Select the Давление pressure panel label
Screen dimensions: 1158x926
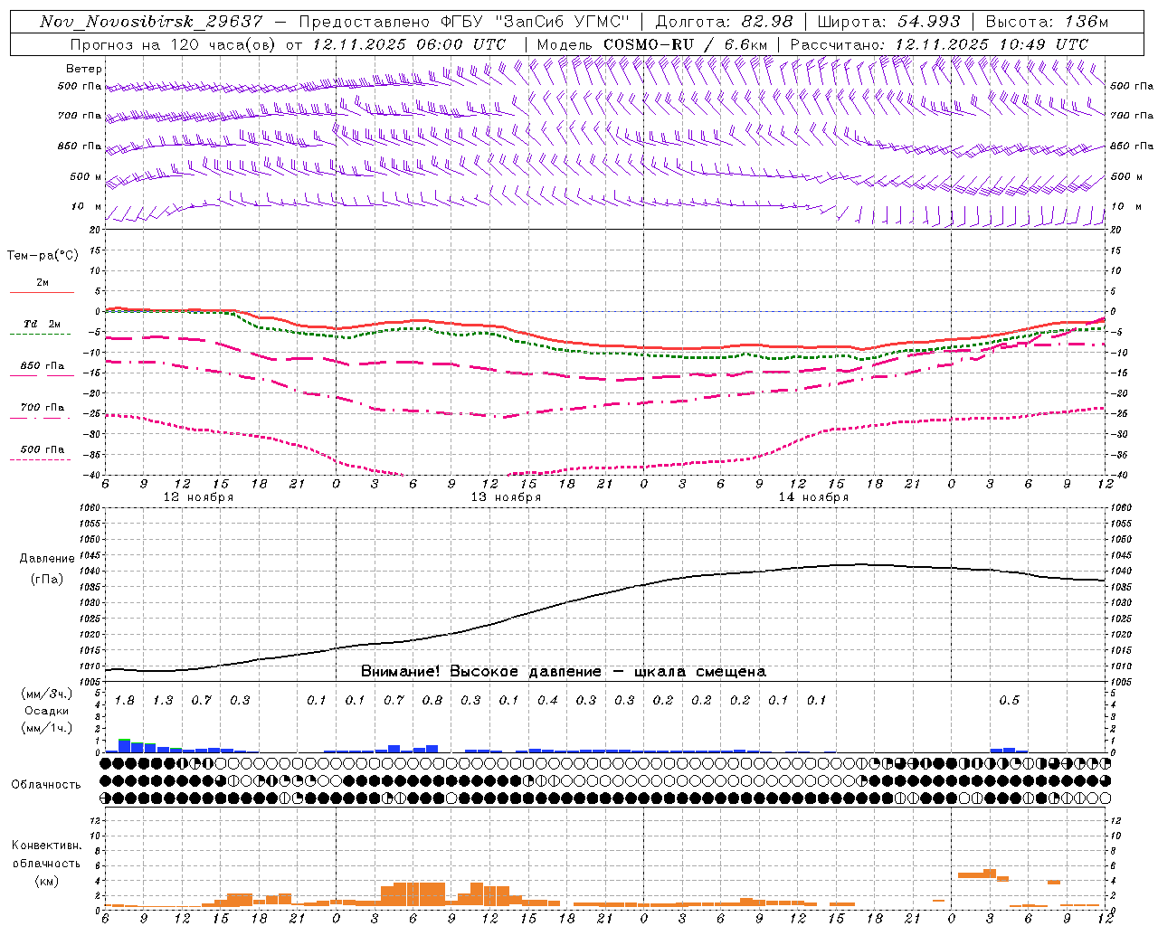(47, 559)
